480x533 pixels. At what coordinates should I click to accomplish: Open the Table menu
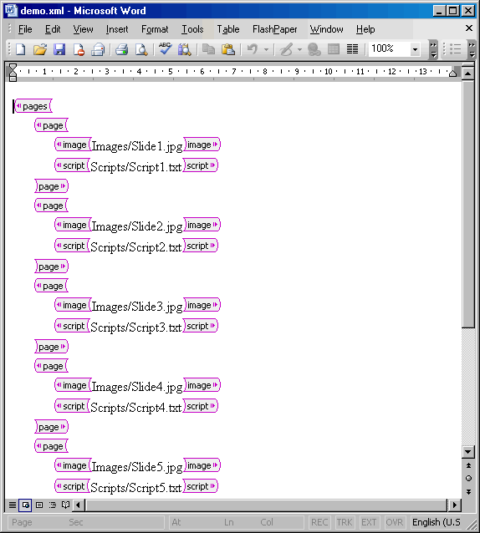click(228, 29)
